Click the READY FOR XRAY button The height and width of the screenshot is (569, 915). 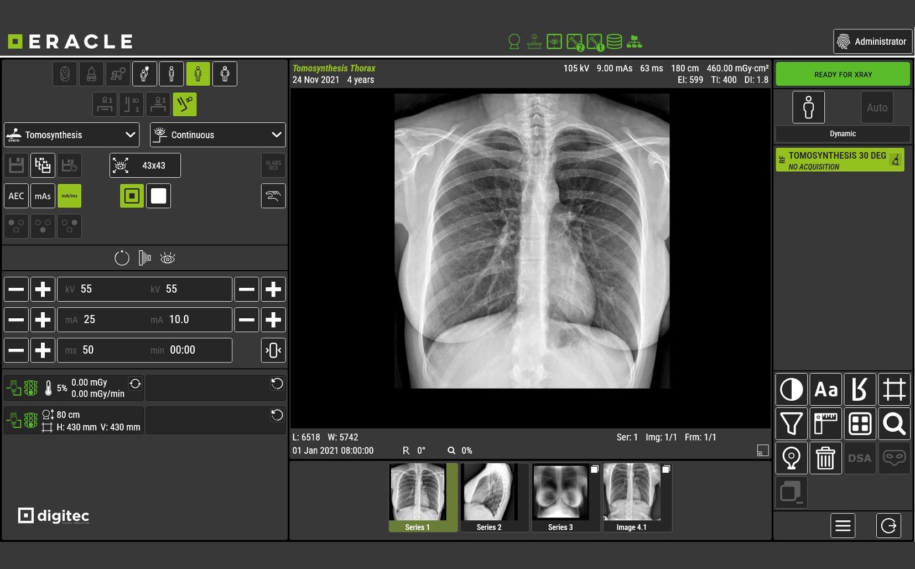click(843, 74)
